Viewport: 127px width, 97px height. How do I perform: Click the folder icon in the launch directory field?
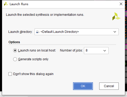[38, 32]
